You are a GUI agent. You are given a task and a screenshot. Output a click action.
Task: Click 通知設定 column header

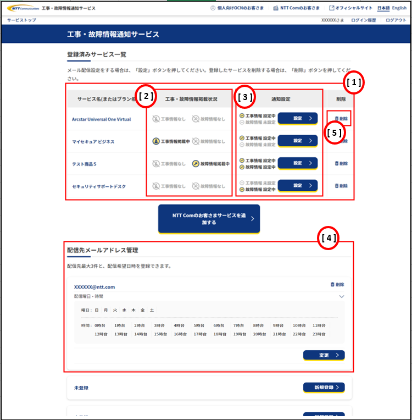281,99
